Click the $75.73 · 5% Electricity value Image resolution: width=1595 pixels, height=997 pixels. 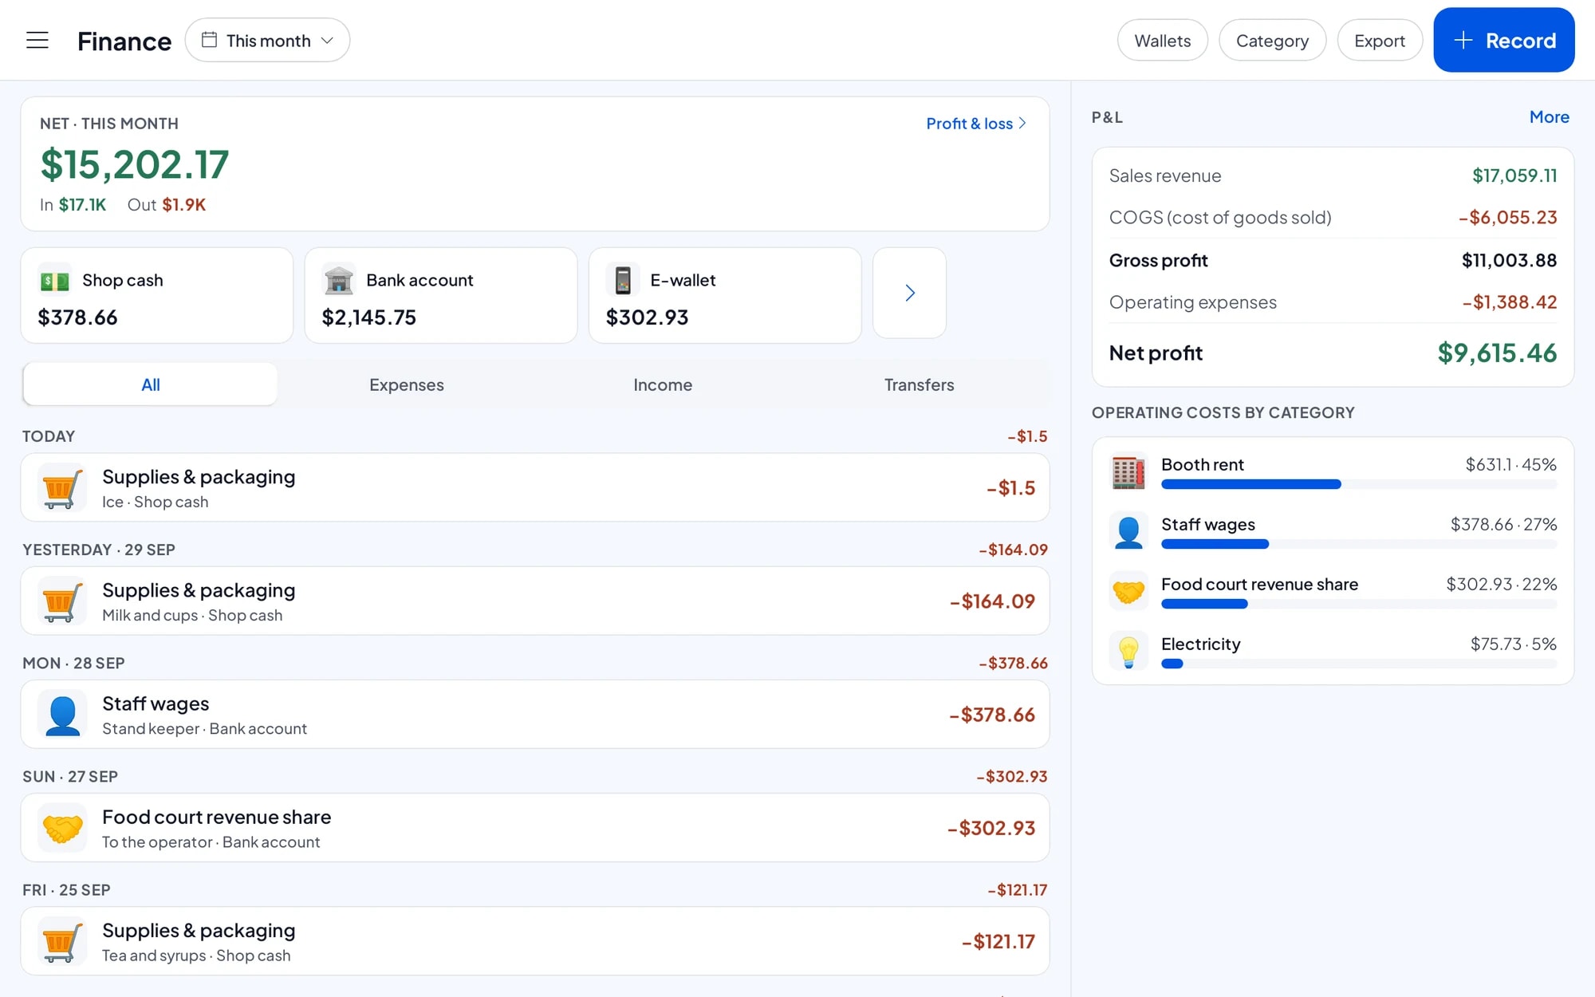(x=1513, y=644)
